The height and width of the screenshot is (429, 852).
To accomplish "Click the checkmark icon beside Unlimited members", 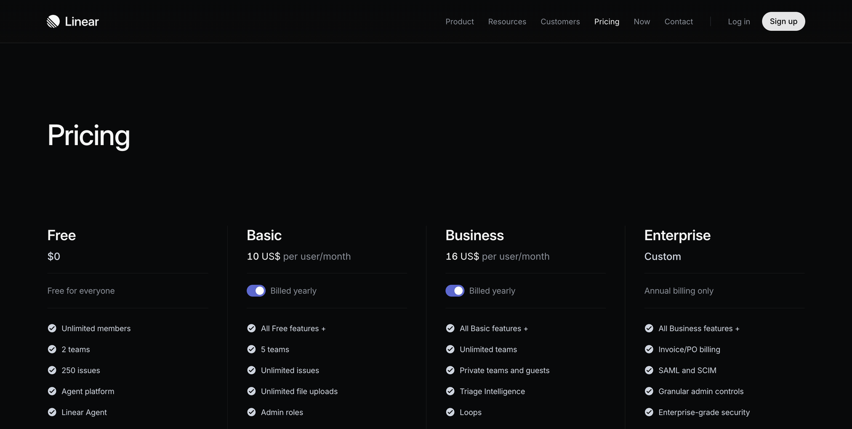I will point(52,329).
